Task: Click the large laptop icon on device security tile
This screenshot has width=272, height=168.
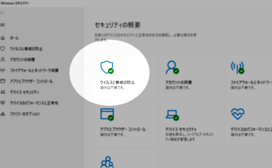Action: point(172,114)
